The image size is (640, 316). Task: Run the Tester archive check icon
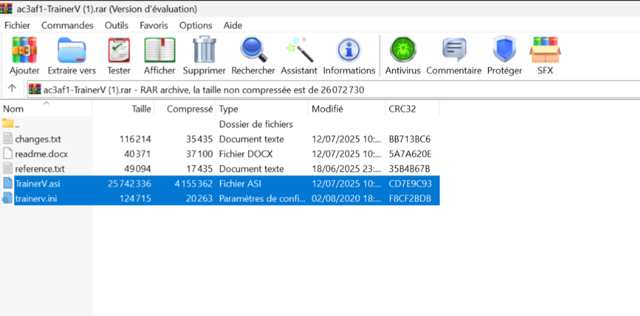[119, 50]
